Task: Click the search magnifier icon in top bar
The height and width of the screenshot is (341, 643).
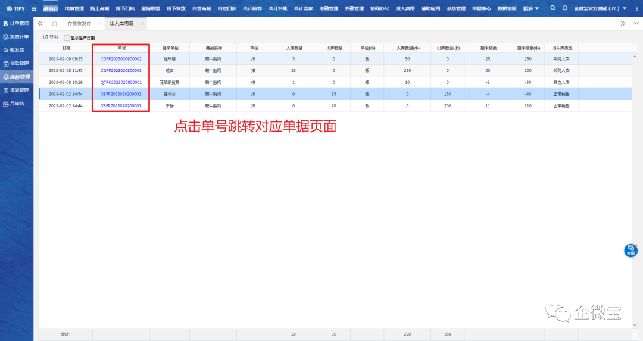Action: [553, 8]
